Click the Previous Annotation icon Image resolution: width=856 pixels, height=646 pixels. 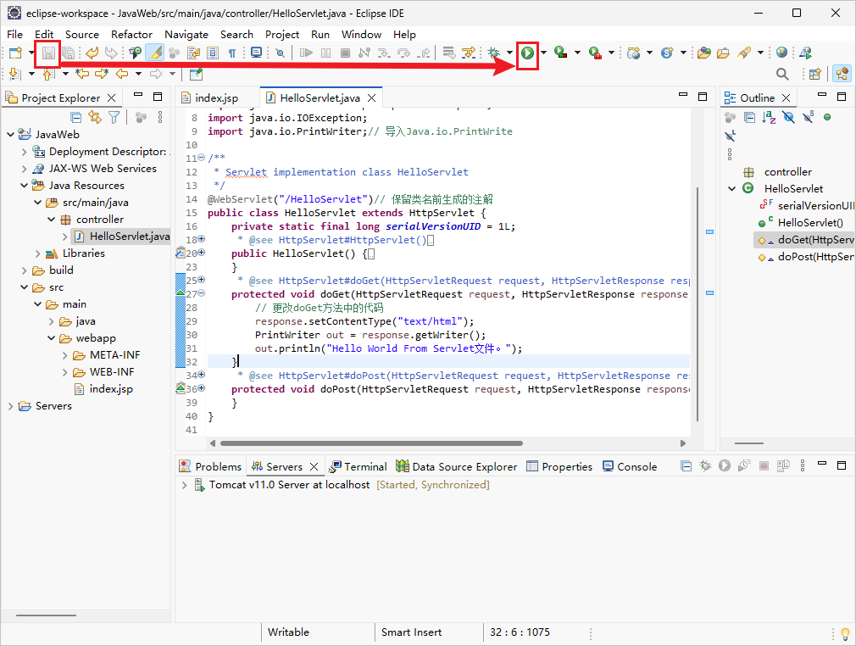coord(48,74)
